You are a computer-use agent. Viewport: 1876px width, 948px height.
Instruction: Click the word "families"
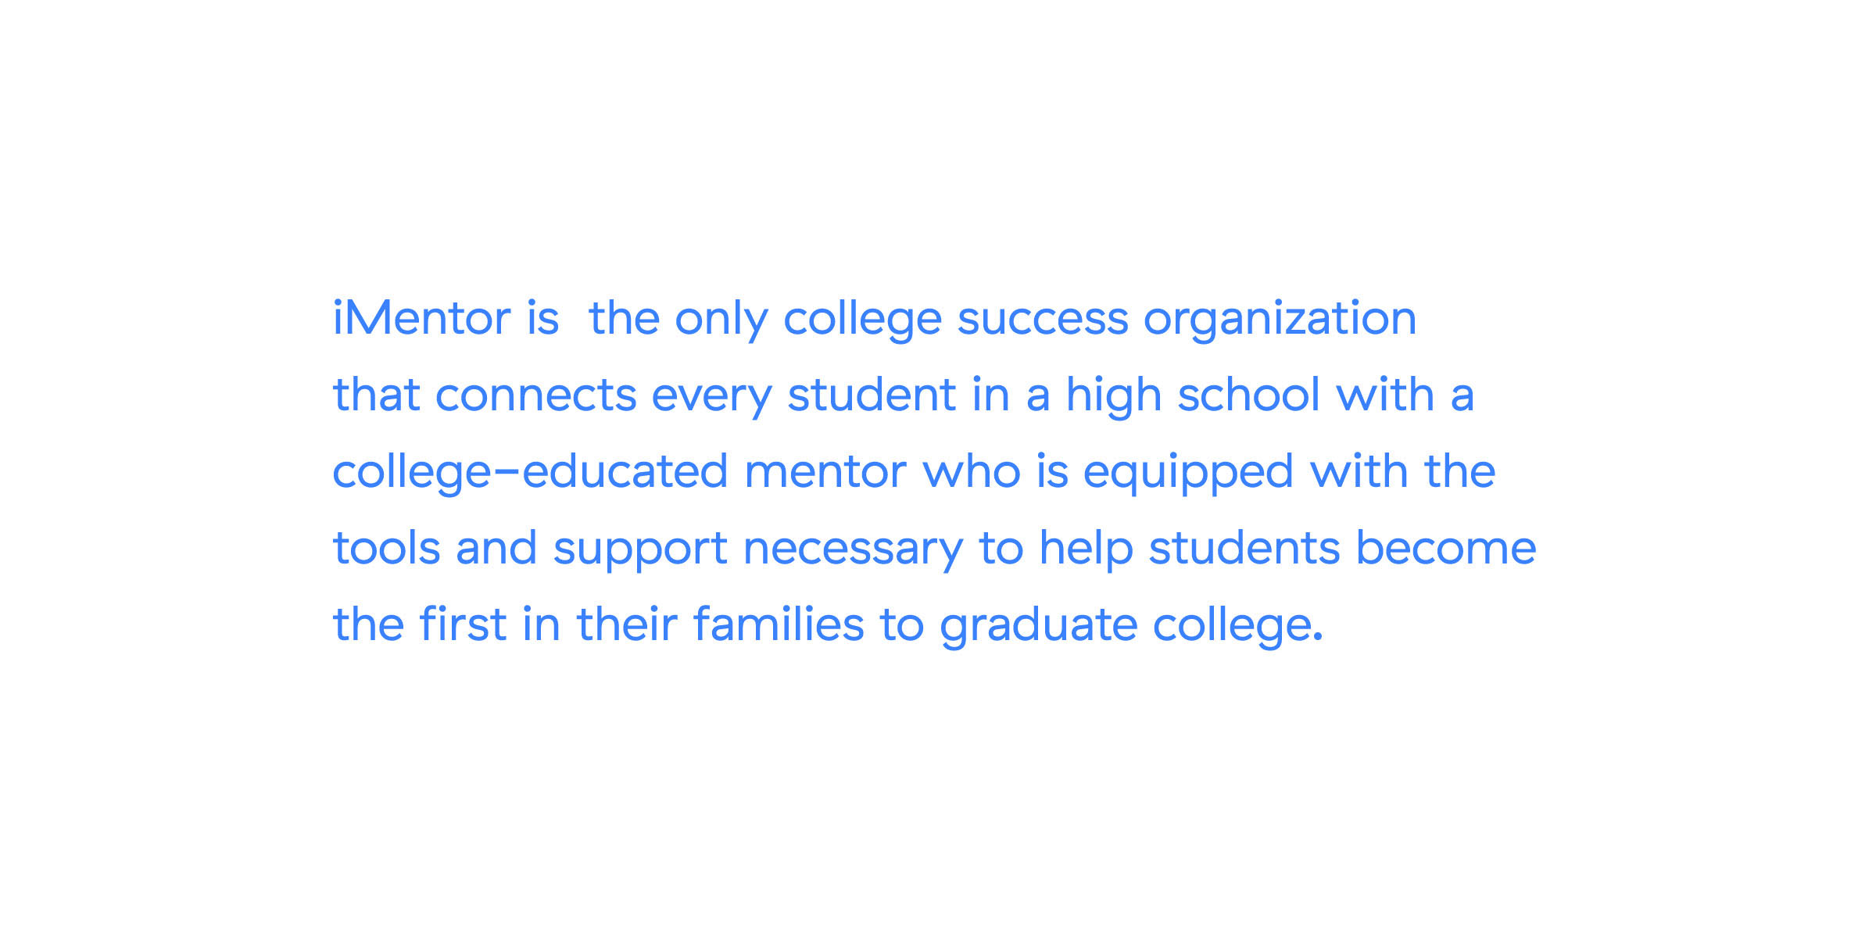pyautogui.click(x=779, y=624)
